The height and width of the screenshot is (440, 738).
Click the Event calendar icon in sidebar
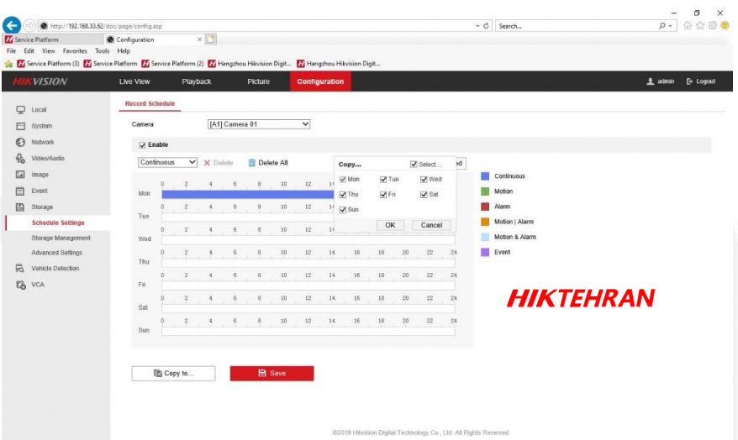[20, 191]
